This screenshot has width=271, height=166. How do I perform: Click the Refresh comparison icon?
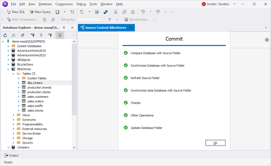tap(45, 19)
